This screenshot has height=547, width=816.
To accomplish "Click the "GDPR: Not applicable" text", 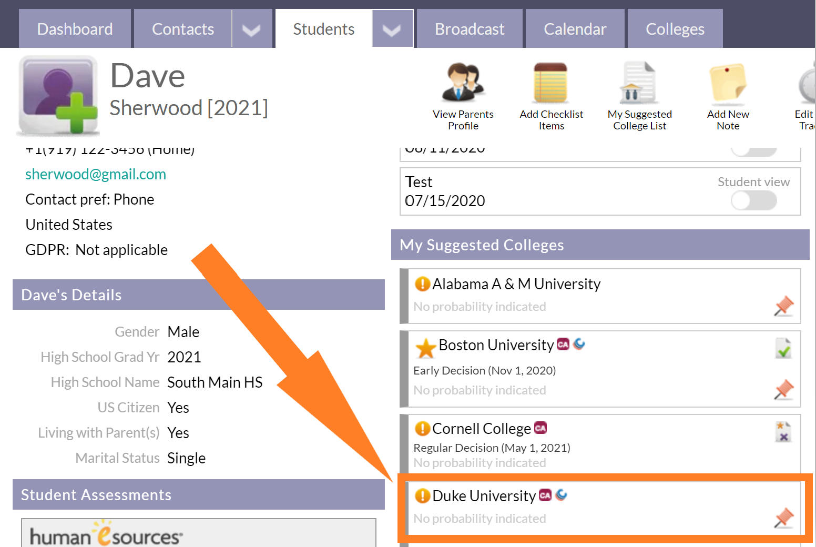I will coord(97,250).
